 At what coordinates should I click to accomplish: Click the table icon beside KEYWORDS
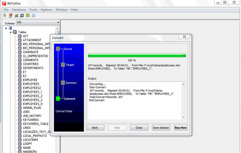click(x=20, y=120)
